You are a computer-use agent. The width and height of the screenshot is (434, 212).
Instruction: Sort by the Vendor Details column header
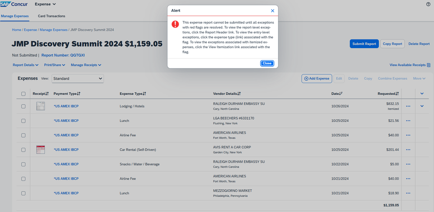[227, 94]
